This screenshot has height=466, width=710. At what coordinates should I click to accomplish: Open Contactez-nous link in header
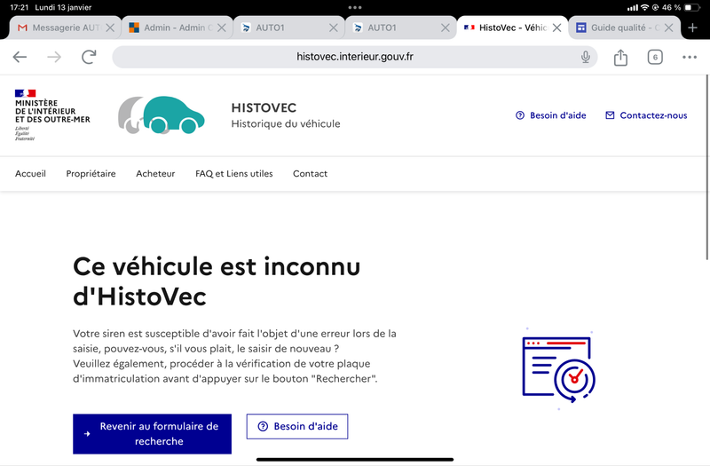pyautogui.click(x=646, y=115)
